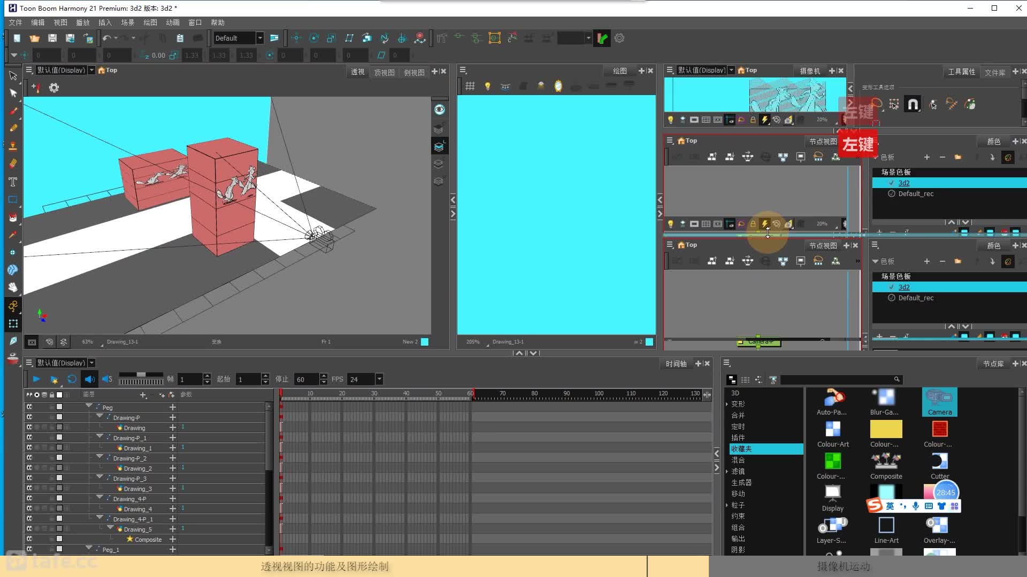
Task: Toggle visibility of the Drawing-P_3 layer
Action: [29, 478]
